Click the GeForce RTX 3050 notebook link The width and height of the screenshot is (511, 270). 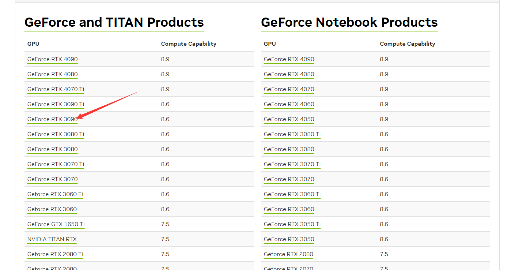(x=289, y=239)
